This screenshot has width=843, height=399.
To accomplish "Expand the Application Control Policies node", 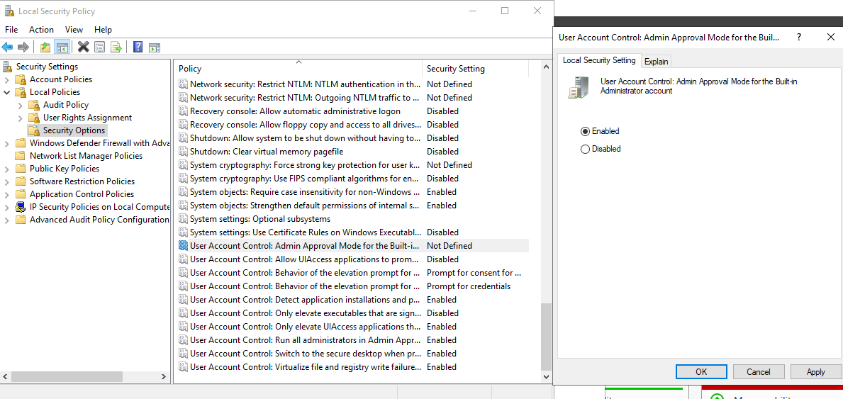I will (6, 194).
